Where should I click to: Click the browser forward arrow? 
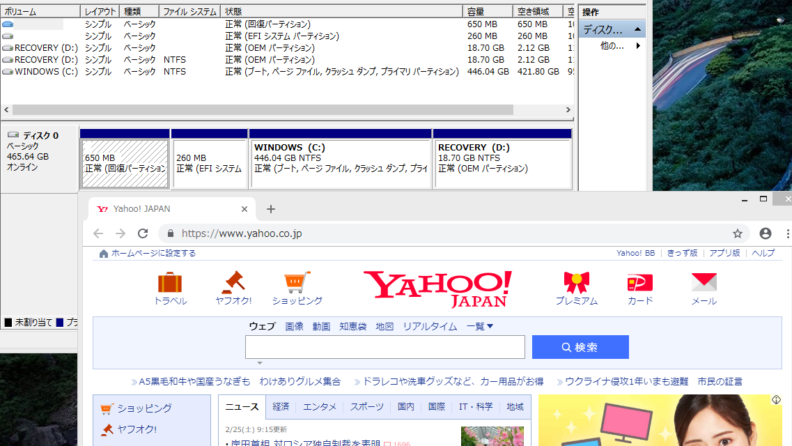(x=121, y=233)
